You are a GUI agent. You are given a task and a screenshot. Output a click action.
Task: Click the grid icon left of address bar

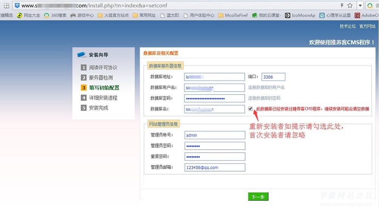pyautogui.click(x=6, y=6)
